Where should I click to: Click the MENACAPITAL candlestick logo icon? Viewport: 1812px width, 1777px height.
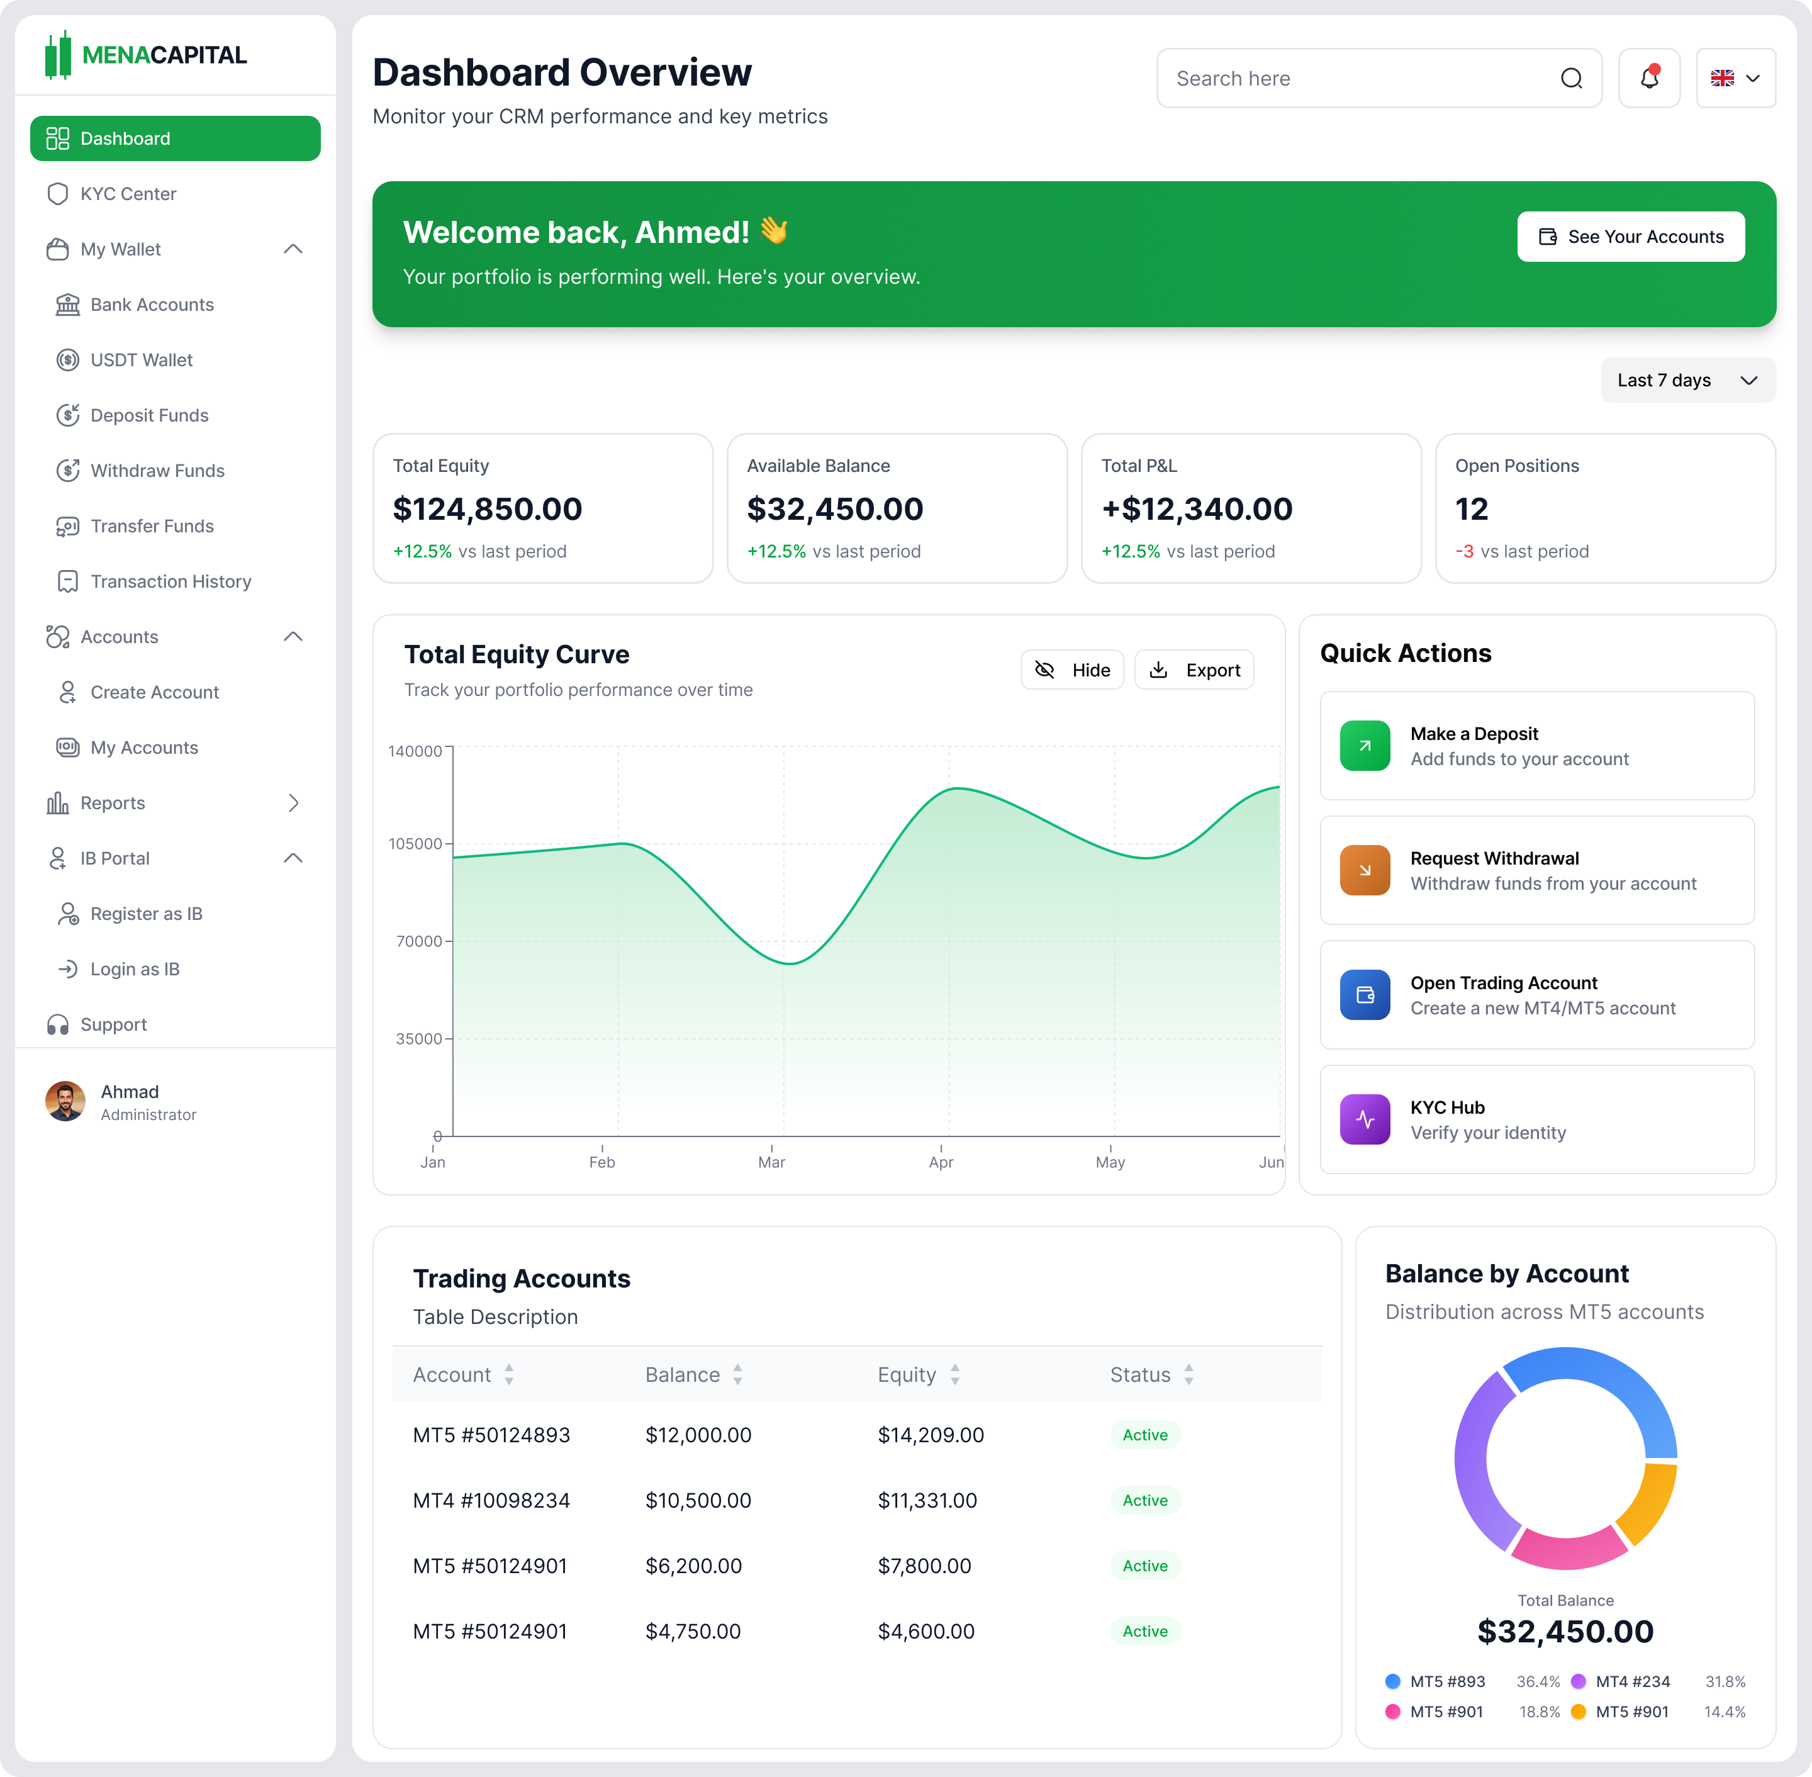(58, 55)
